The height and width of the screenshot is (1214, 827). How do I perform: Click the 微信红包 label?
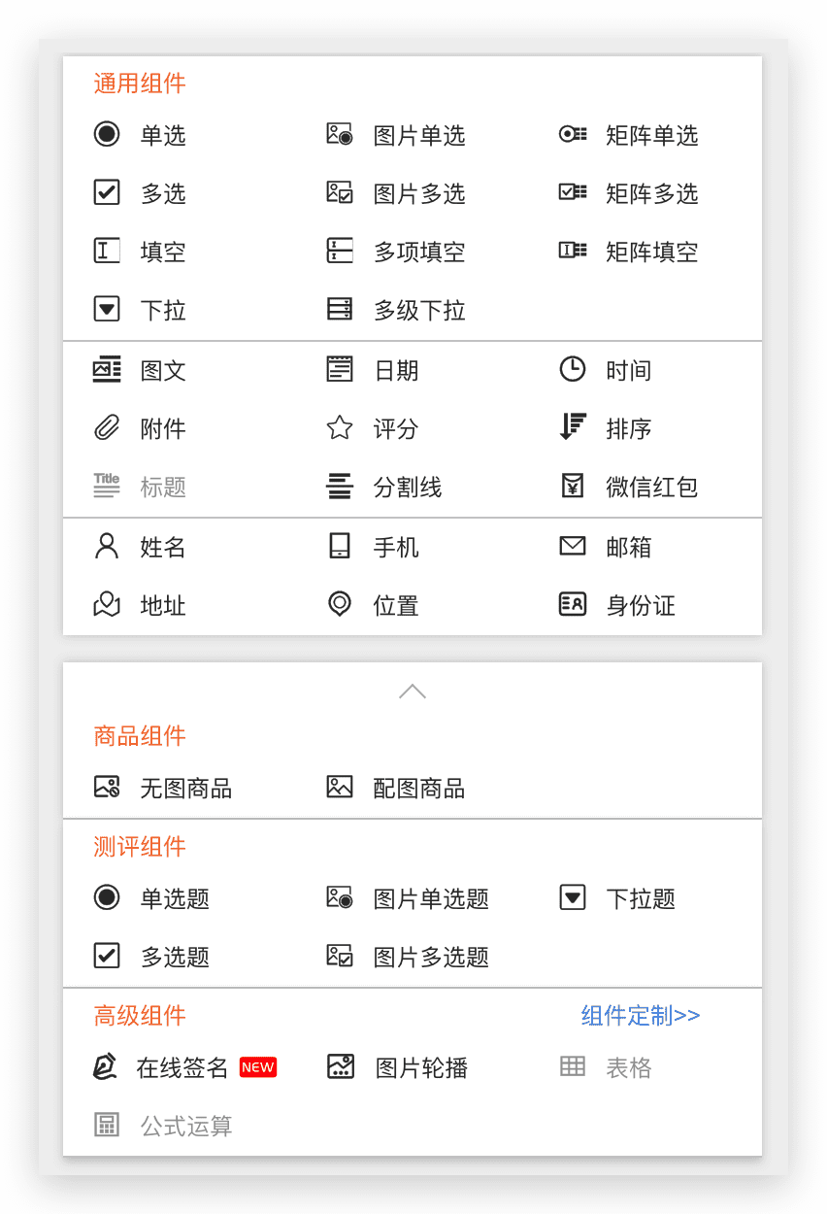[652, 487]
